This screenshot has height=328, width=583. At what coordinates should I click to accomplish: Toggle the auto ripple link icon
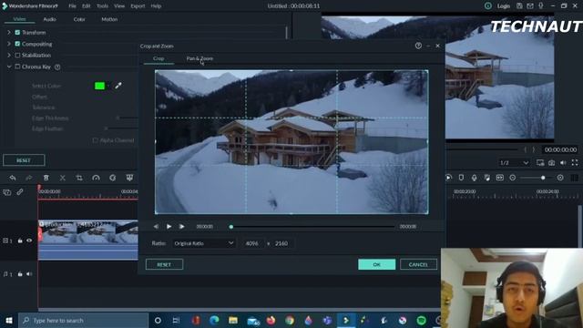20,192
